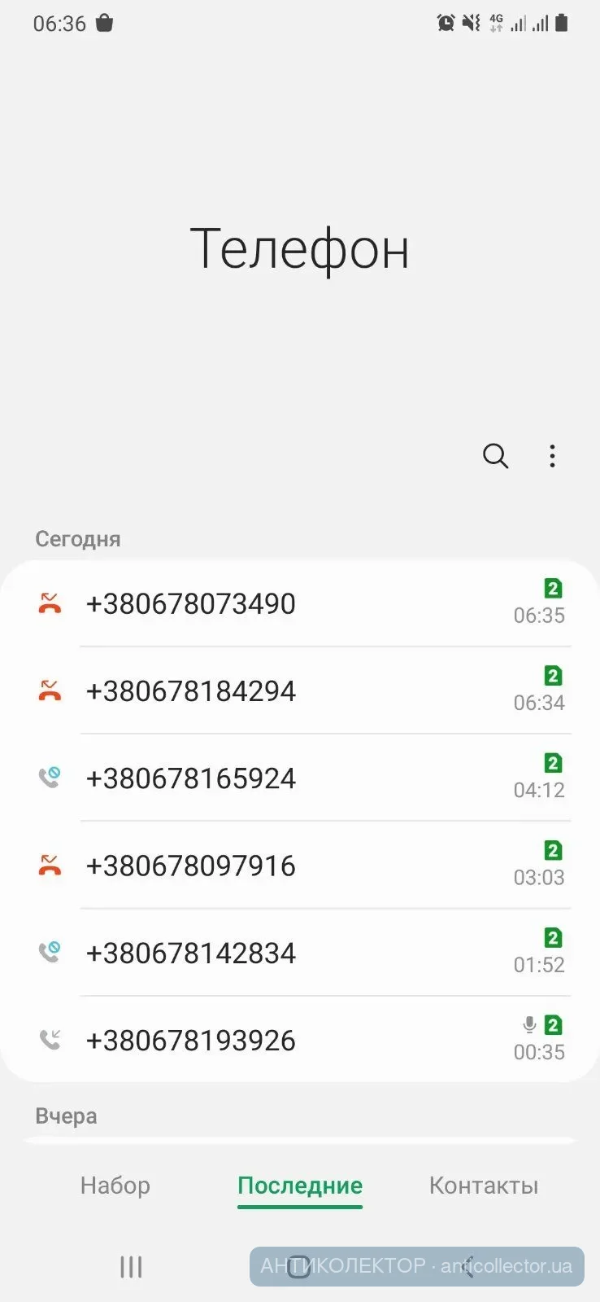Screen dimensions: 600x1302
Task: Switch to the Набор tab
Action: click(115, 1186)
